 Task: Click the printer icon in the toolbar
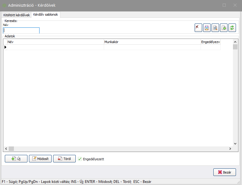pyautogui.click(x=207, y=28)
